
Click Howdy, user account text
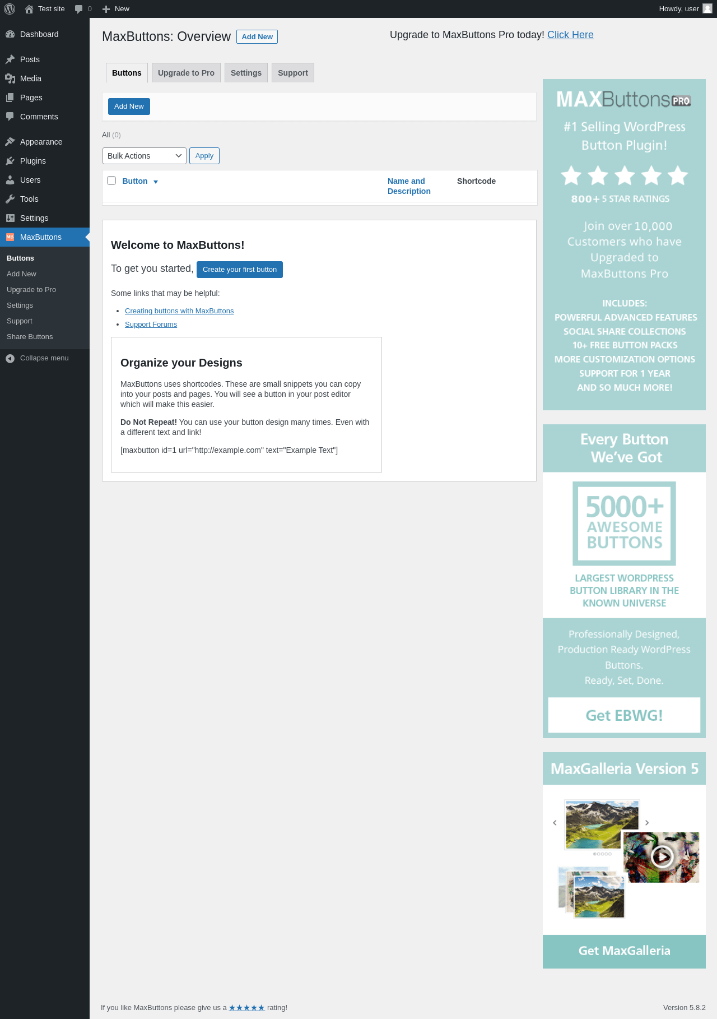pos(679,9)
